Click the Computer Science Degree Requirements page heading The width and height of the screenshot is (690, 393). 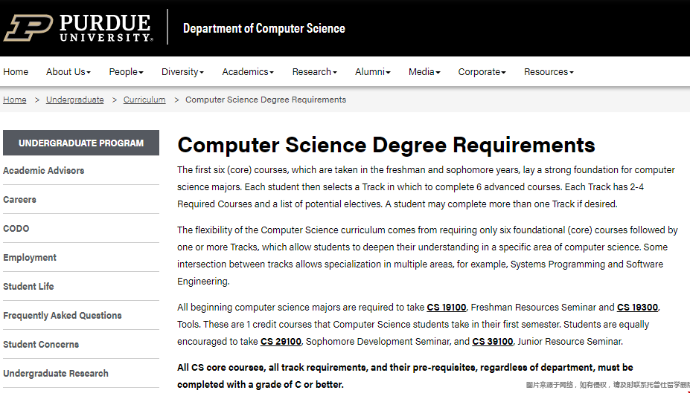[x=386, y=144]
